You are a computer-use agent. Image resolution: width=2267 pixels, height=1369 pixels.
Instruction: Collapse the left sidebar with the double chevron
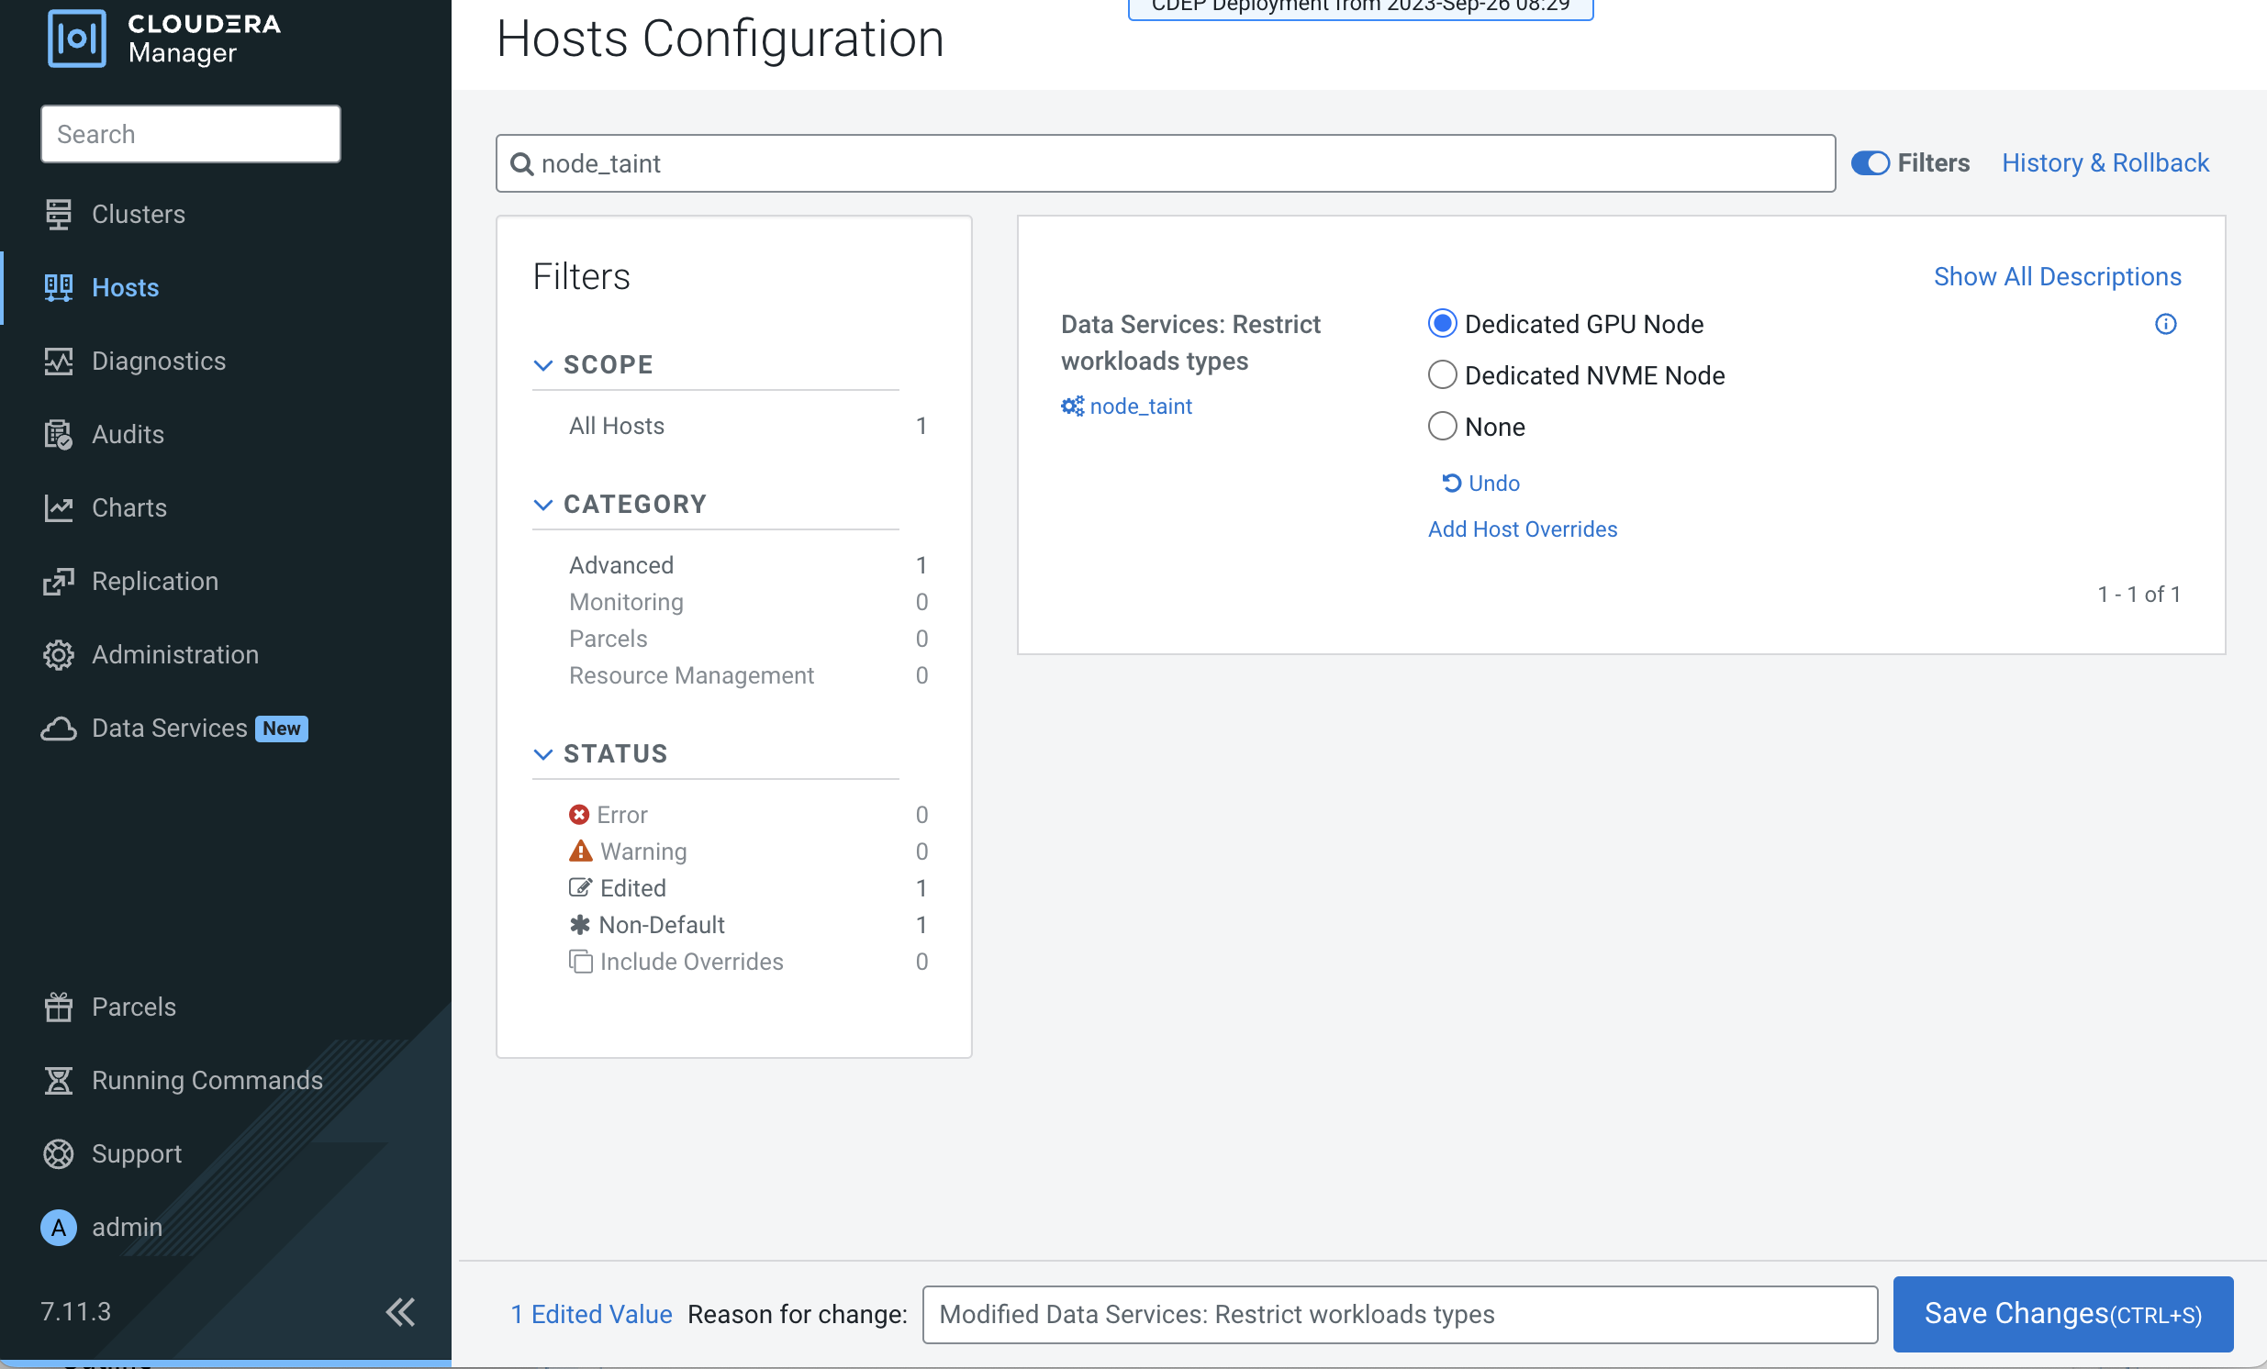click(x=400, y=1314)
